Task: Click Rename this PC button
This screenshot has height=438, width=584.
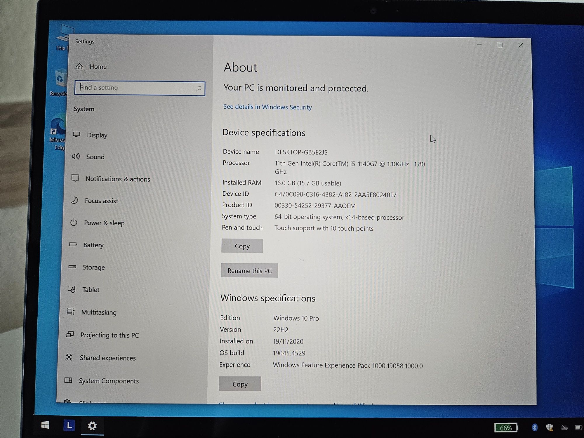Action: point(249,270)
